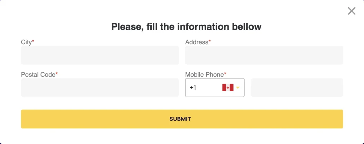Click the red asterisk beside City
Image resolution: width=364 pixels, height=144 pixels.
pos(33,41)
